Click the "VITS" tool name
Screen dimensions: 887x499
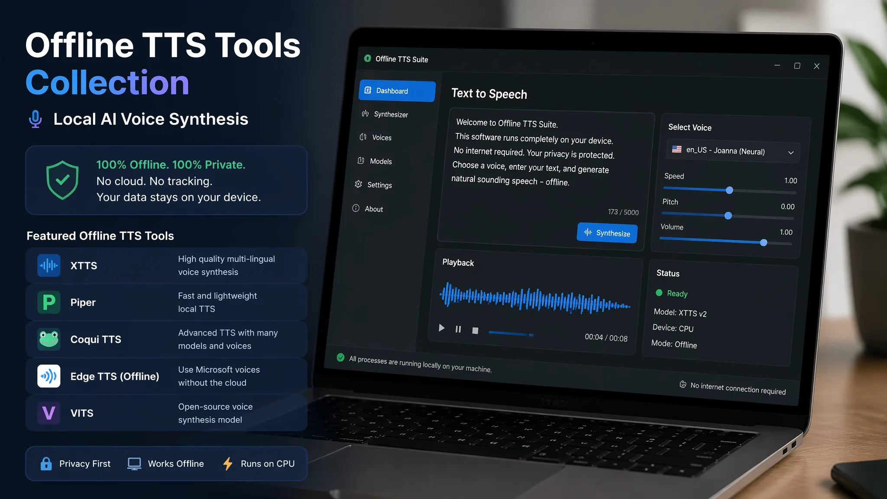pyautogui.click(x=82, y=413)
